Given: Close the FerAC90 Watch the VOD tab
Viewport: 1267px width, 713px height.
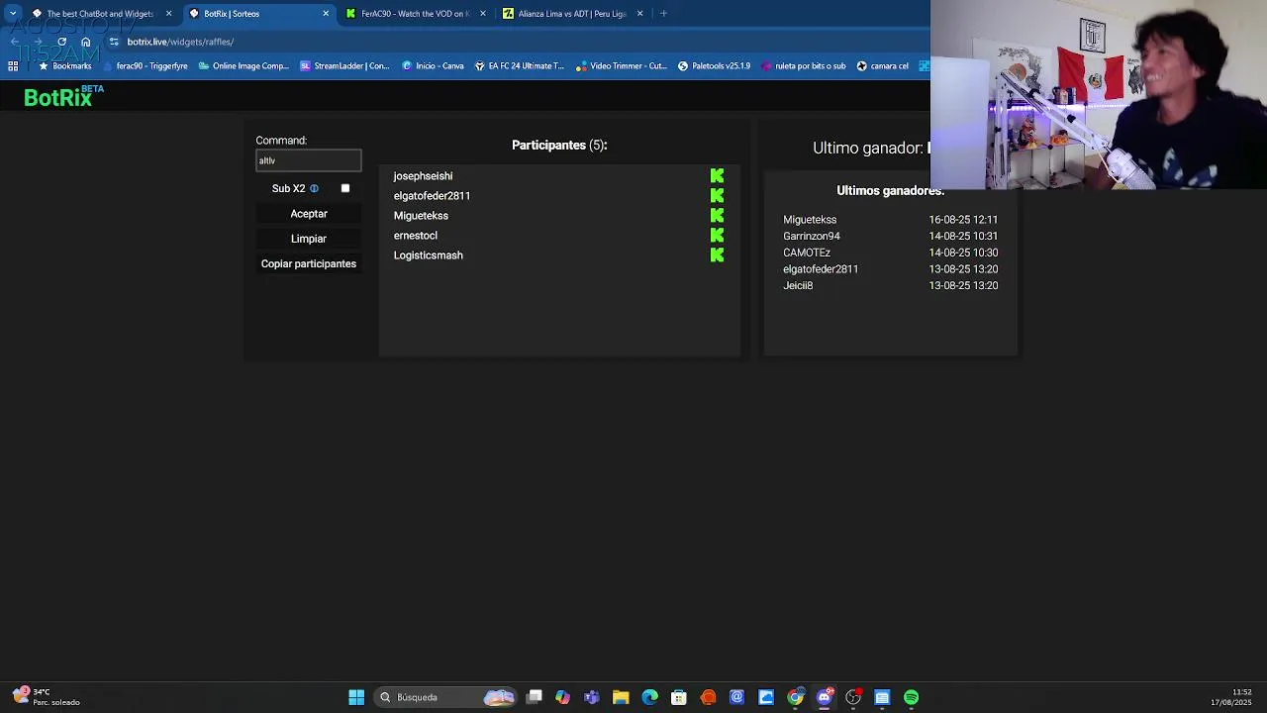Looking at the screenshot, I should click(x=483, y=14).
